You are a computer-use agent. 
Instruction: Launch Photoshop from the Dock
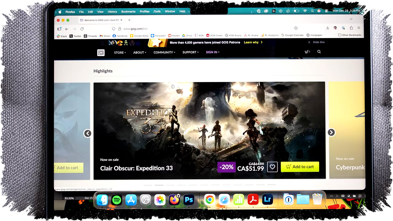(189, 200)
